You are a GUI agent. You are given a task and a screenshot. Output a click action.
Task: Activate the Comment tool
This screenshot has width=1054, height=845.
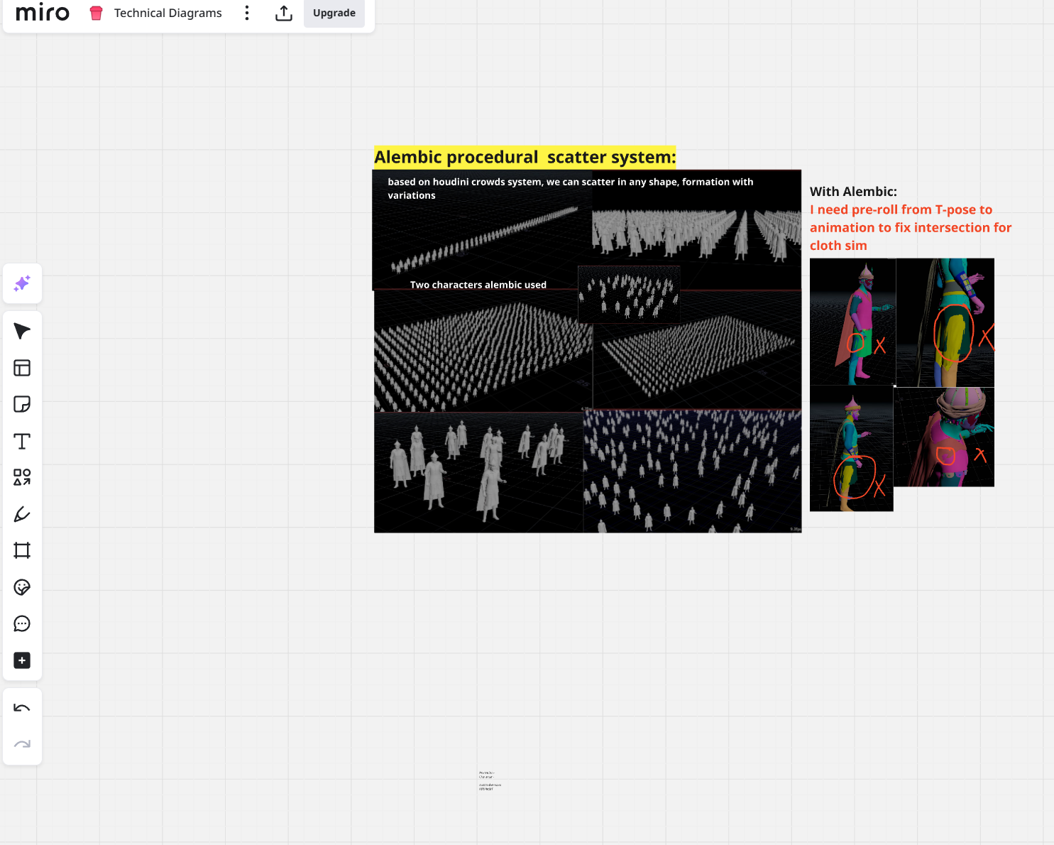click(x=22, y=623)
